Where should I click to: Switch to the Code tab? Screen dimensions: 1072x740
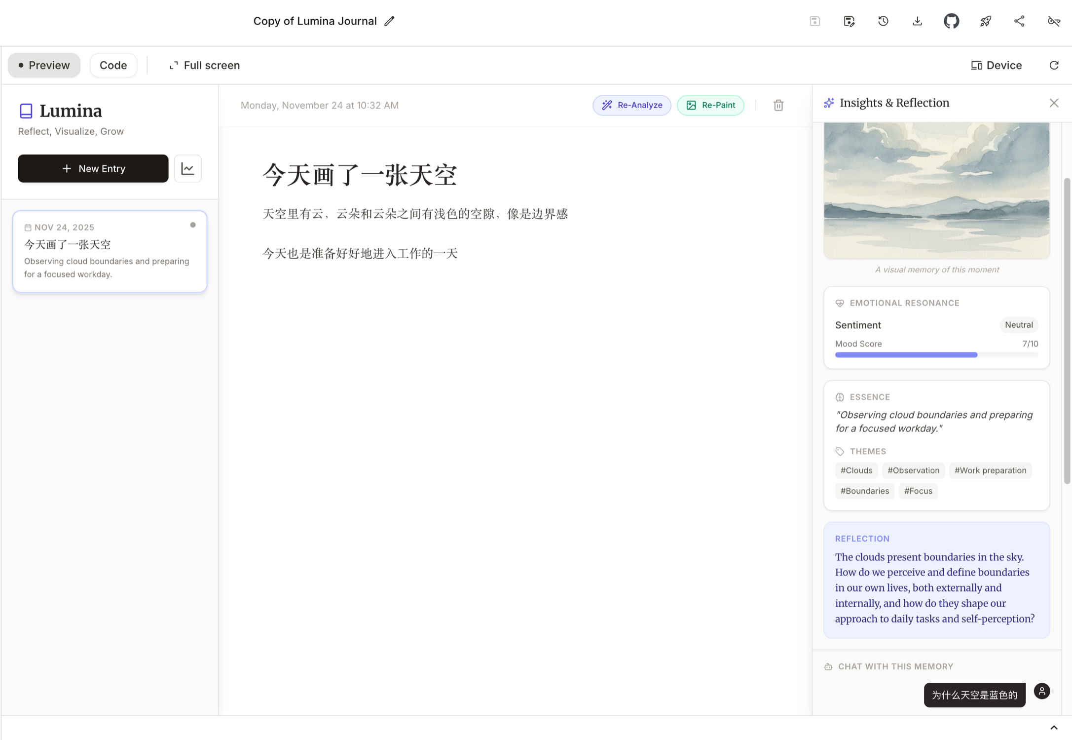113,65
